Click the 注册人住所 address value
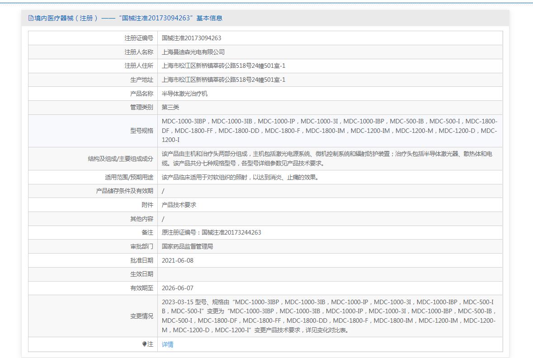This screenshot has width=533, height=358. (223, 66)
